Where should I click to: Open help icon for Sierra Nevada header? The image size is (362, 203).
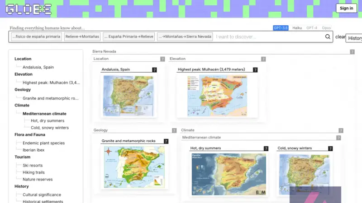tap(352, 52)
